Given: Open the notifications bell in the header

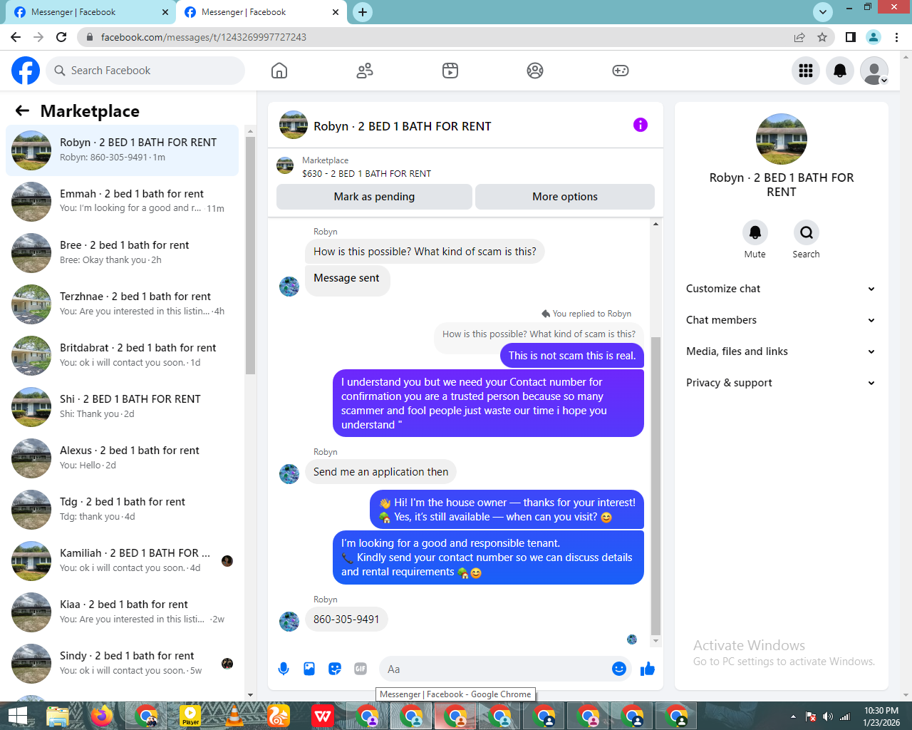Looking at the screenshot, I should pos(840,71).
